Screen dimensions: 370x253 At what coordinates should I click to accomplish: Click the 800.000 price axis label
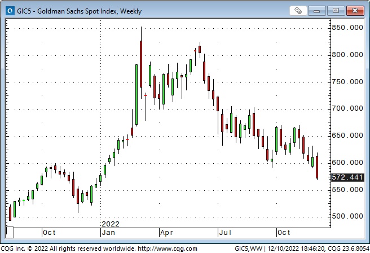[347, 55]
